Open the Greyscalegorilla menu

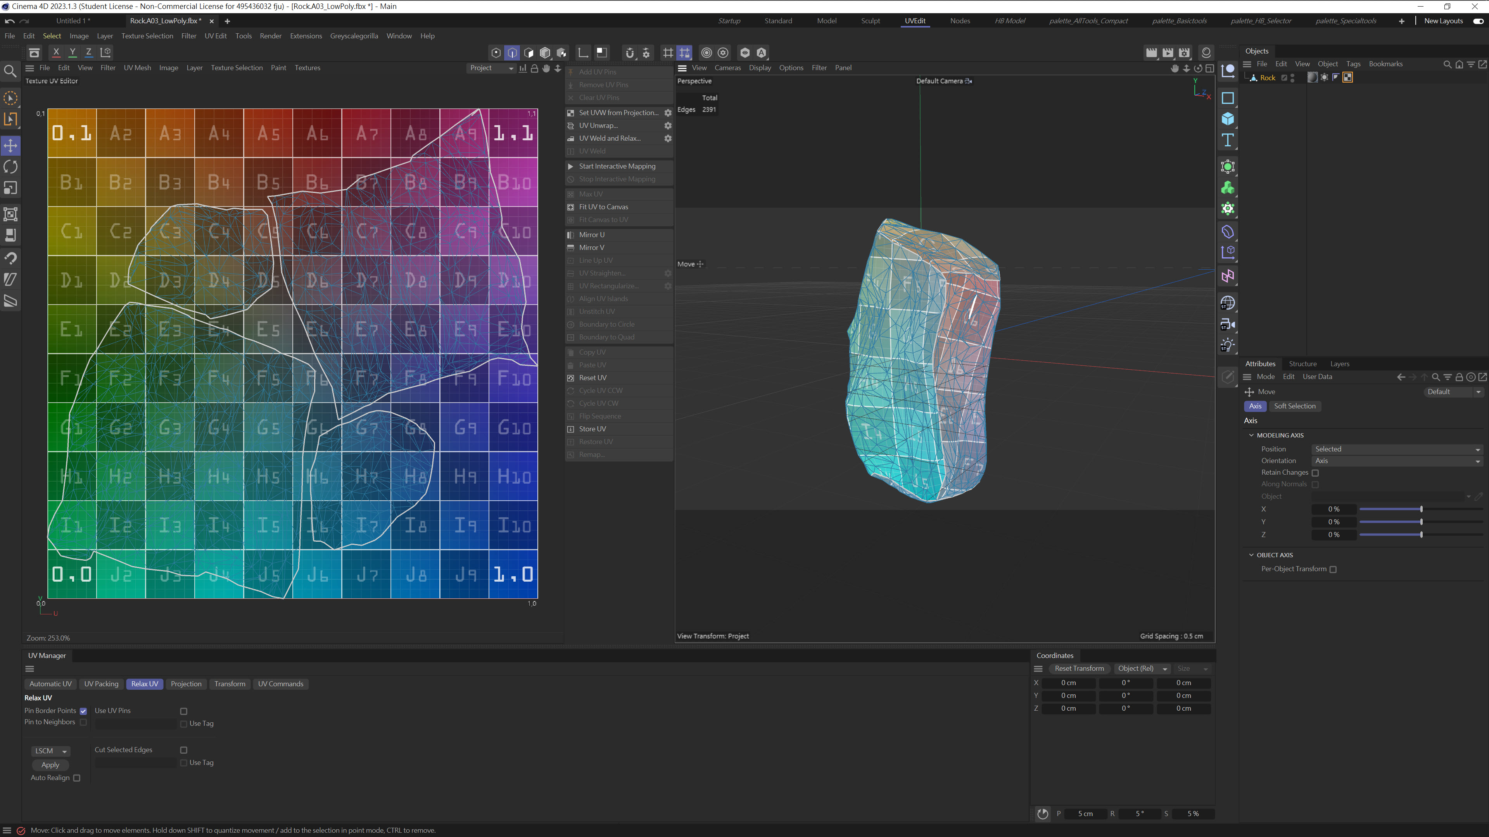(354, 36)
